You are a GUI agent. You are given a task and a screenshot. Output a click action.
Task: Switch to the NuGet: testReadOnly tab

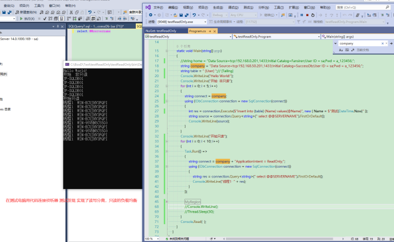click(x=161, y=30)
